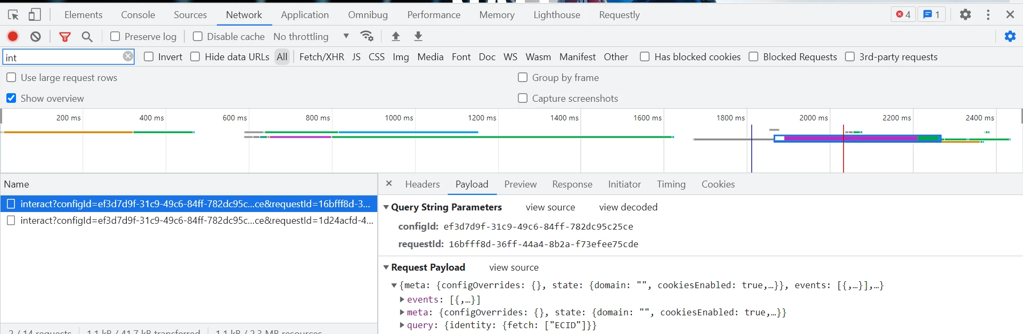Click the red load line in overview

(x=843, y=149)
